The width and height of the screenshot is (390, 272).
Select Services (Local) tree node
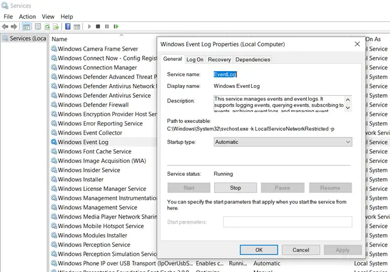(x=24, y=38)
